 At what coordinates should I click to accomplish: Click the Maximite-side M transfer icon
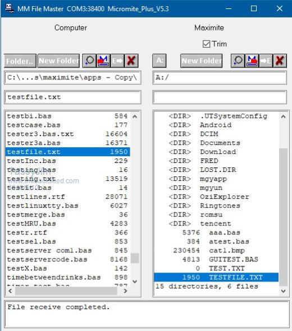252,61
